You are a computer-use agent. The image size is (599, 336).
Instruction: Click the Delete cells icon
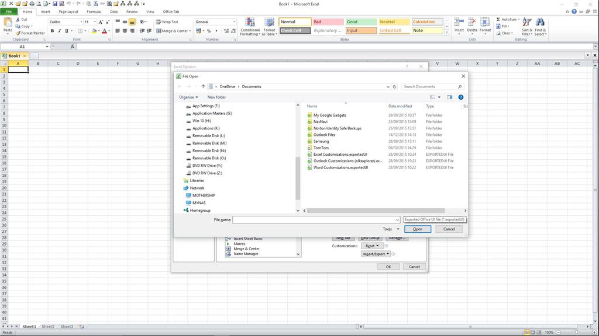point(472,22)
